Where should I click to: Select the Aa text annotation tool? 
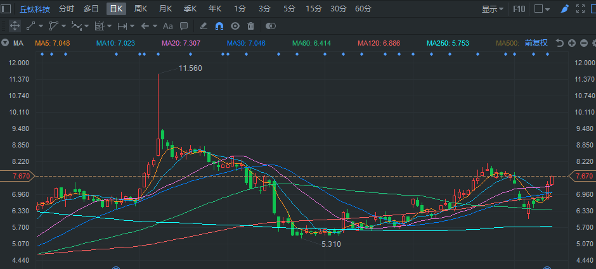pos(167,26)
